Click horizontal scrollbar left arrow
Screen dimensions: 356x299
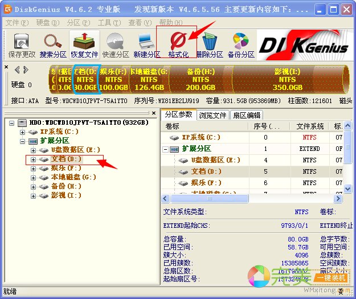pos(165,199)
